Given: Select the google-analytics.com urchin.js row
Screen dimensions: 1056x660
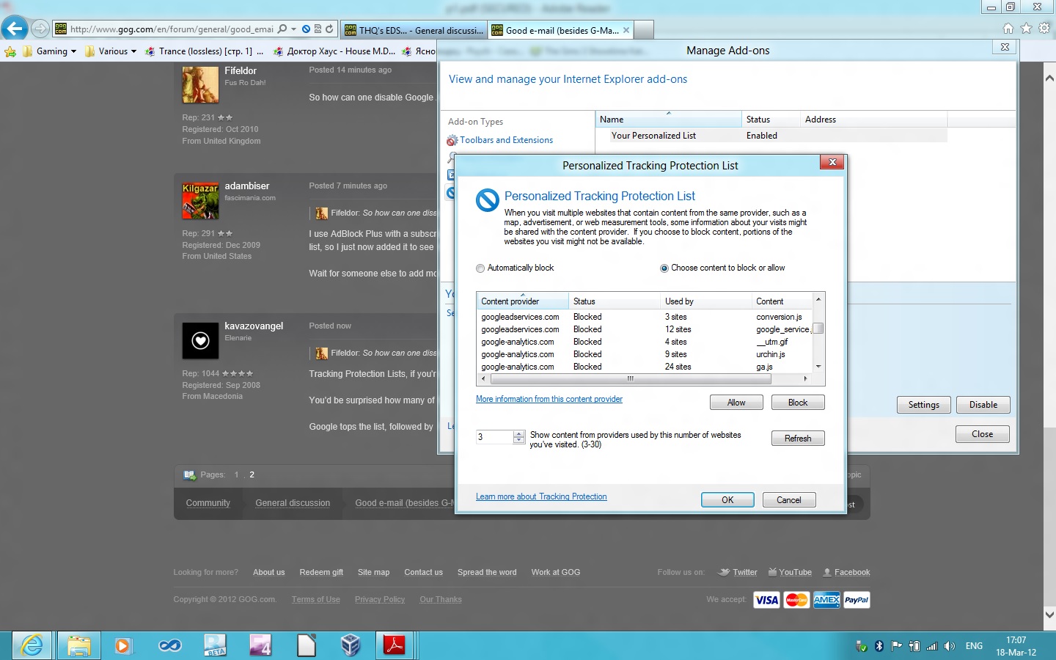Looking at the screenshot, I should [x=644, y=354].
